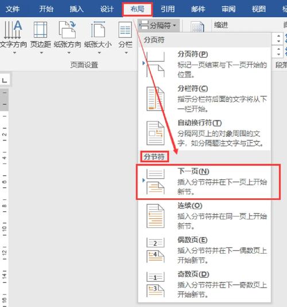Expand the Margins (页边距) dropdown arrow
This screenshot has height=307, width=287.
41,53
